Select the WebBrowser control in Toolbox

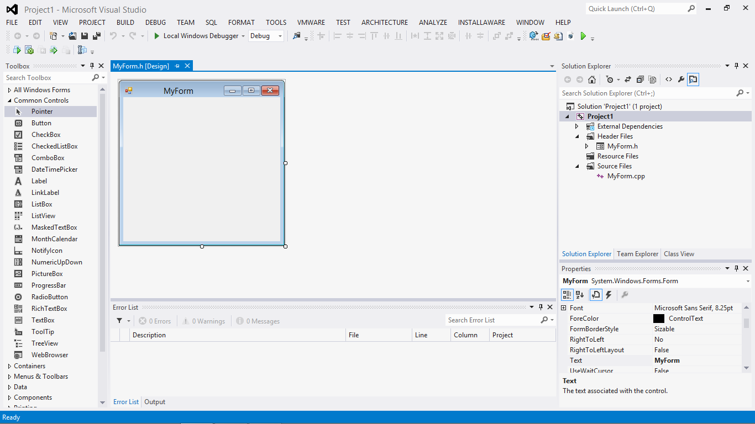50,355
